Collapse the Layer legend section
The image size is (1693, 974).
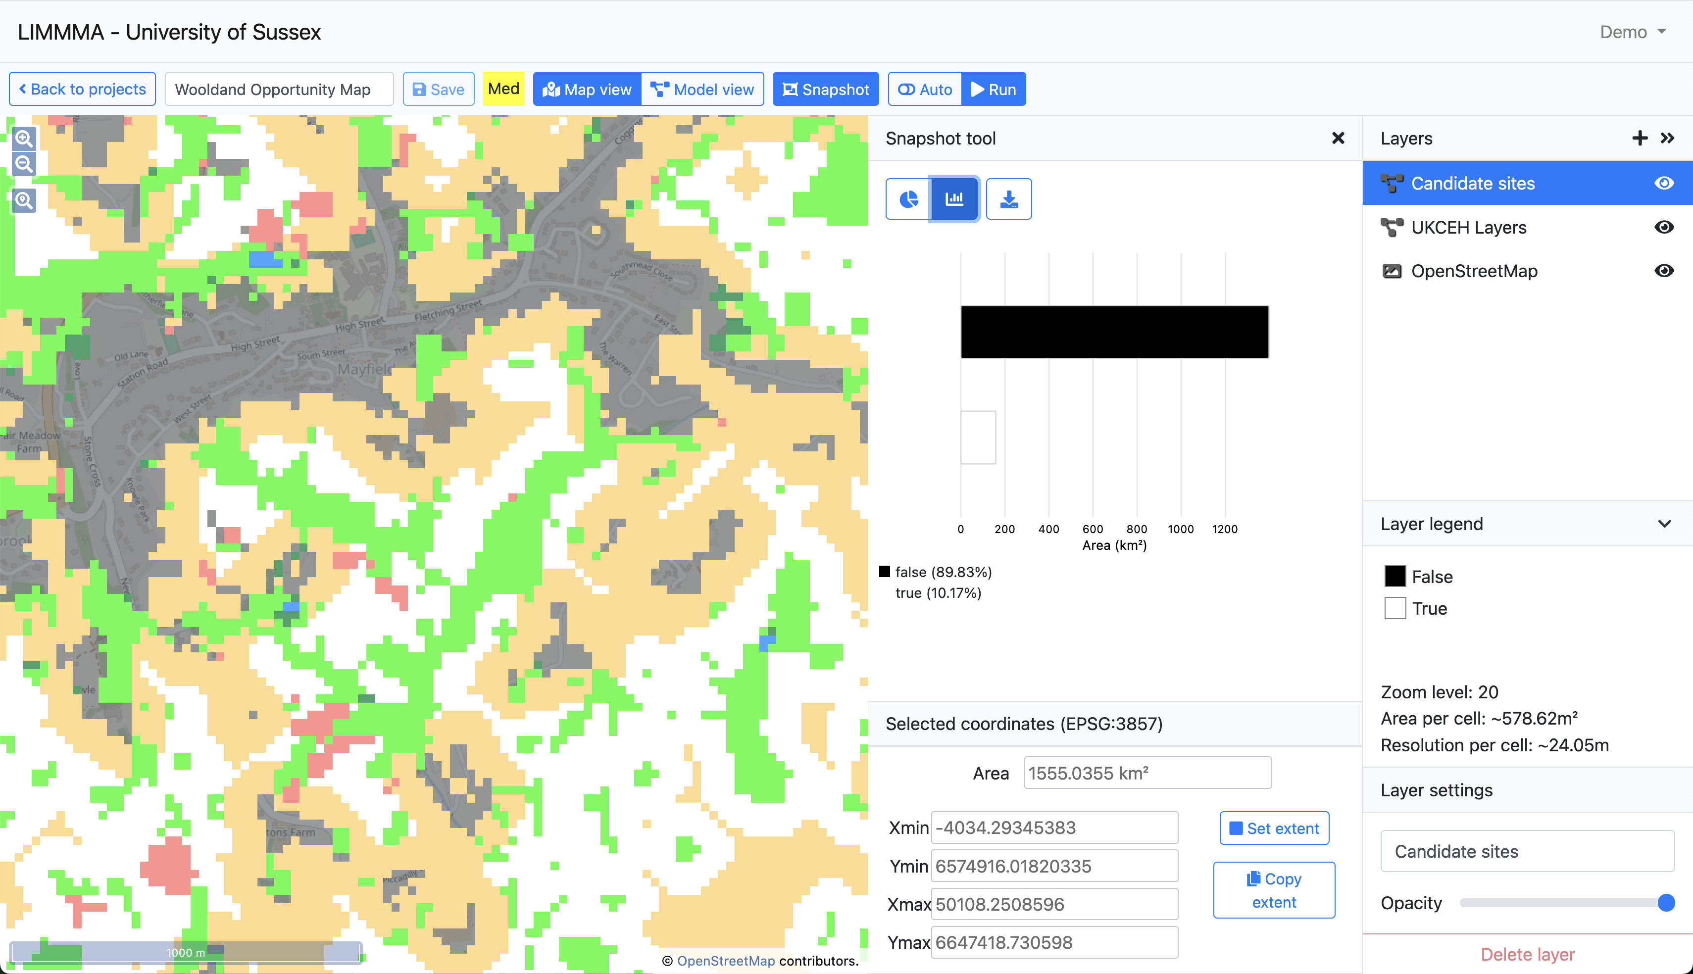pyautogui.click(x=1664, y=524)
